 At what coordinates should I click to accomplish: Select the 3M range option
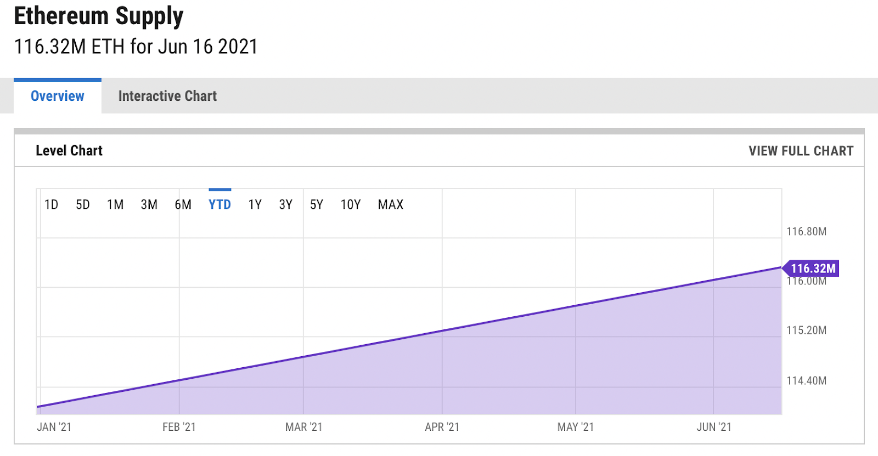pos(149,204)
